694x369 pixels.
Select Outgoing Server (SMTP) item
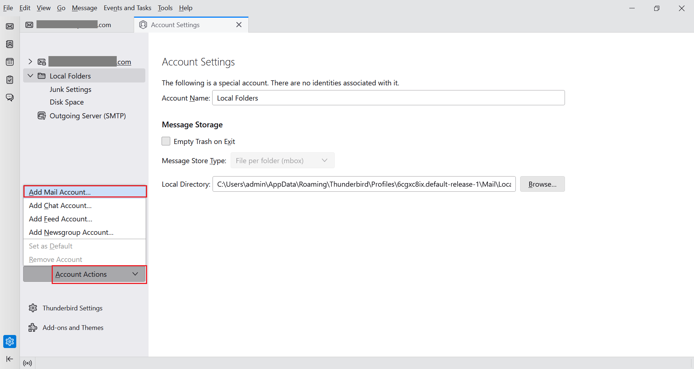click(87, 116)
